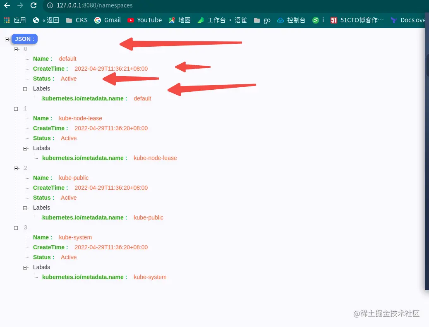
Task: Click kubernetes.io/metadata.name key in item 3
Action: (x=84, y=277)
